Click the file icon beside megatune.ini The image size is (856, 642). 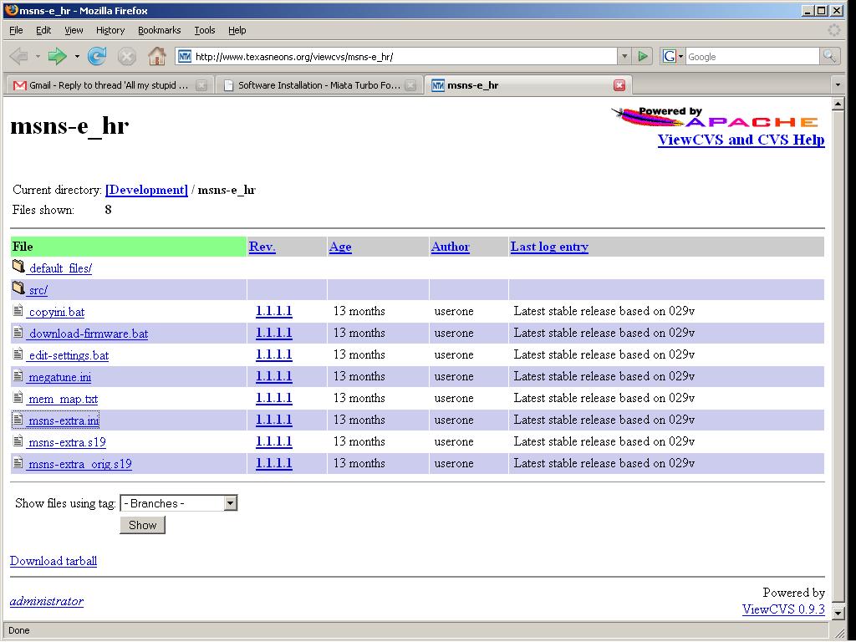pos(18,376)
